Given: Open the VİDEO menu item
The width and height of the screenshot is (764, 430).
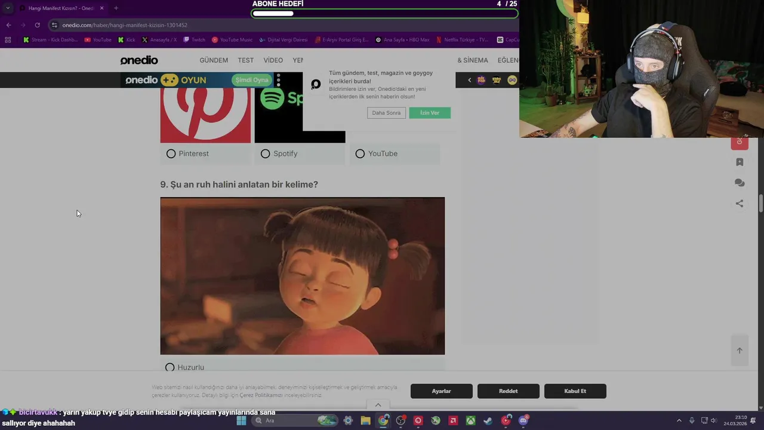Looking at the screenshot, I should point(273,60).
